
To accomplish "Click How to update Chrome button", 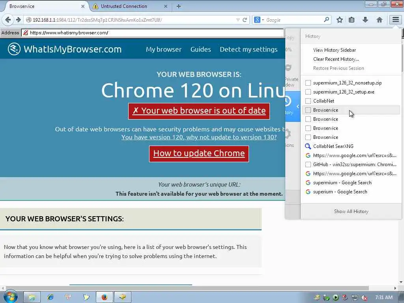I will (x=199, y=154).
